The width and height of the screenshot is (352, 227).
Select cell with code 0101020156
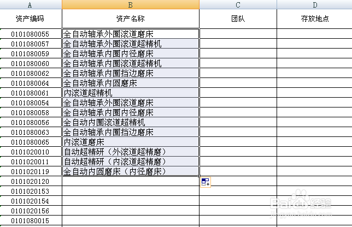pos(31,211)
